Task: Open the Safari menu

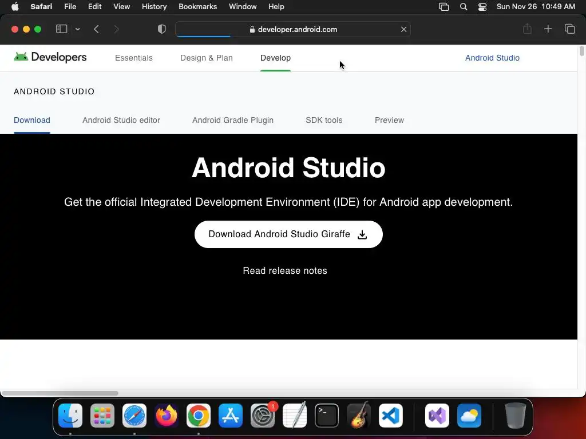Action: click(41, 7)
